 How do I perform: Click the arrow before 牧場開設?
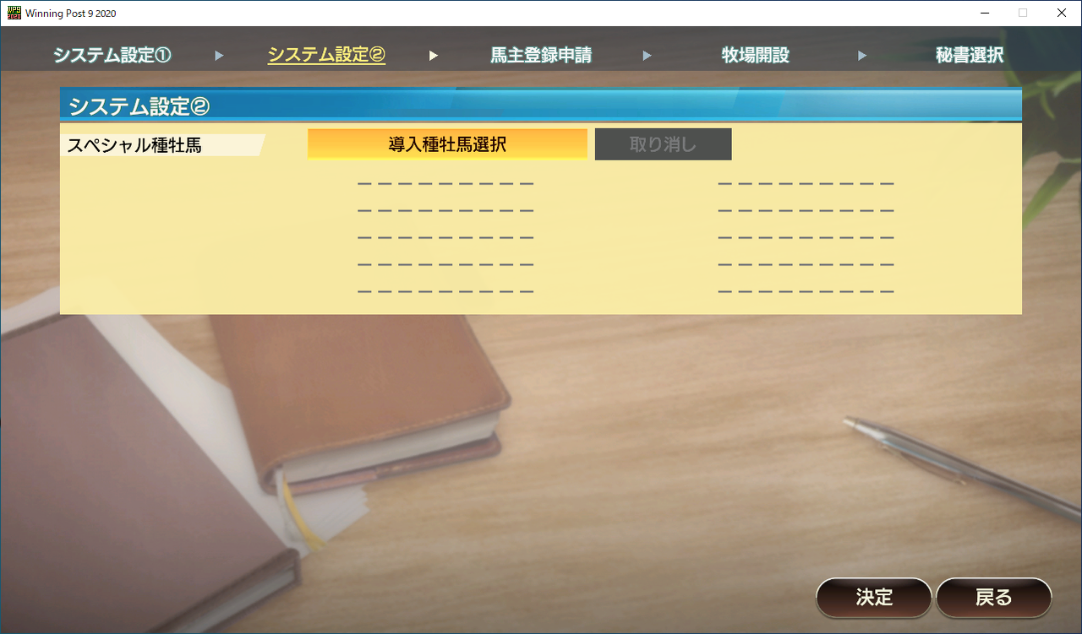click(648, 54)
